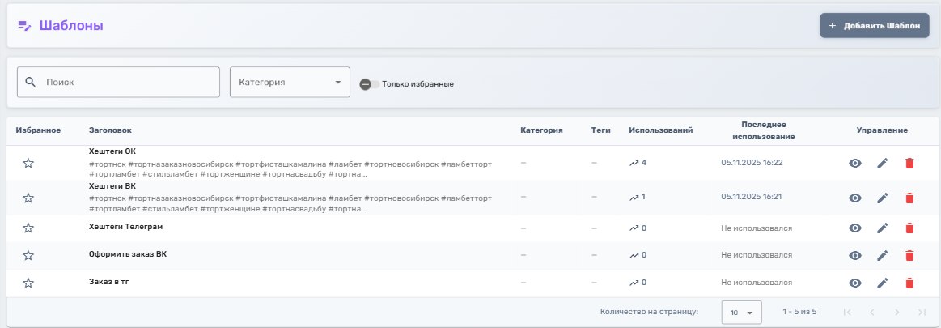Image resolution: width=941 pixels, height=328 pixels.
Task: Star the Хештеги Телеграм template
Action: (x=28, y=228)
